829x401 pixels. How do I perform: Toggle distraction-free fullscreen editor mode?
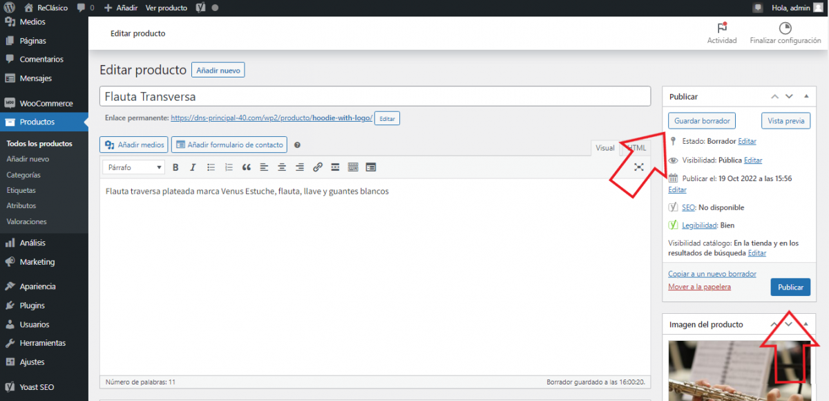tap(639, 167)
